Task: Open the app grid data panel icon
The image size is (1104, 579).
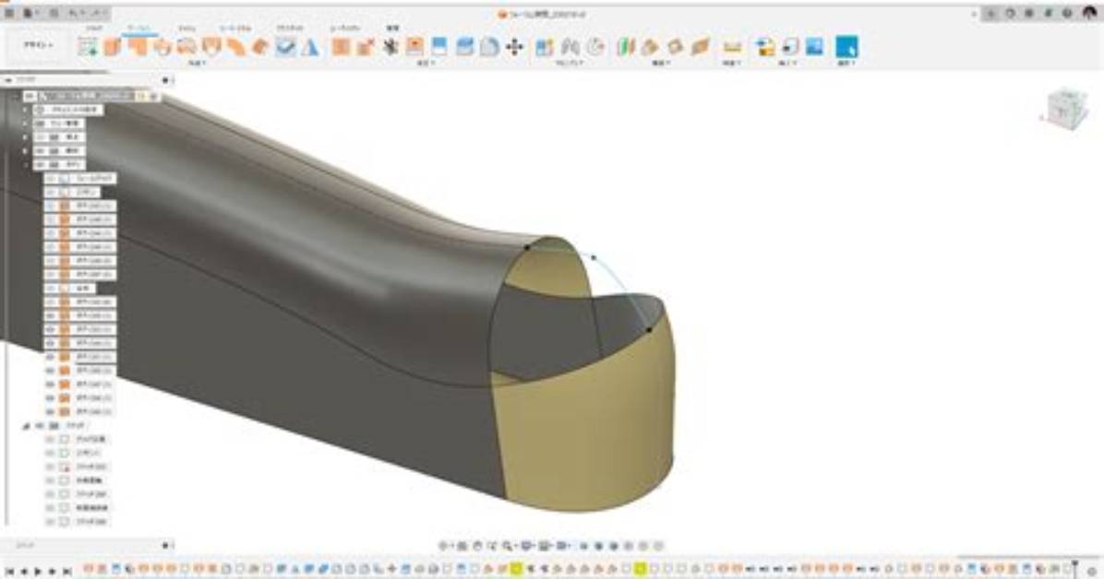Action: [x=10, y=13]
